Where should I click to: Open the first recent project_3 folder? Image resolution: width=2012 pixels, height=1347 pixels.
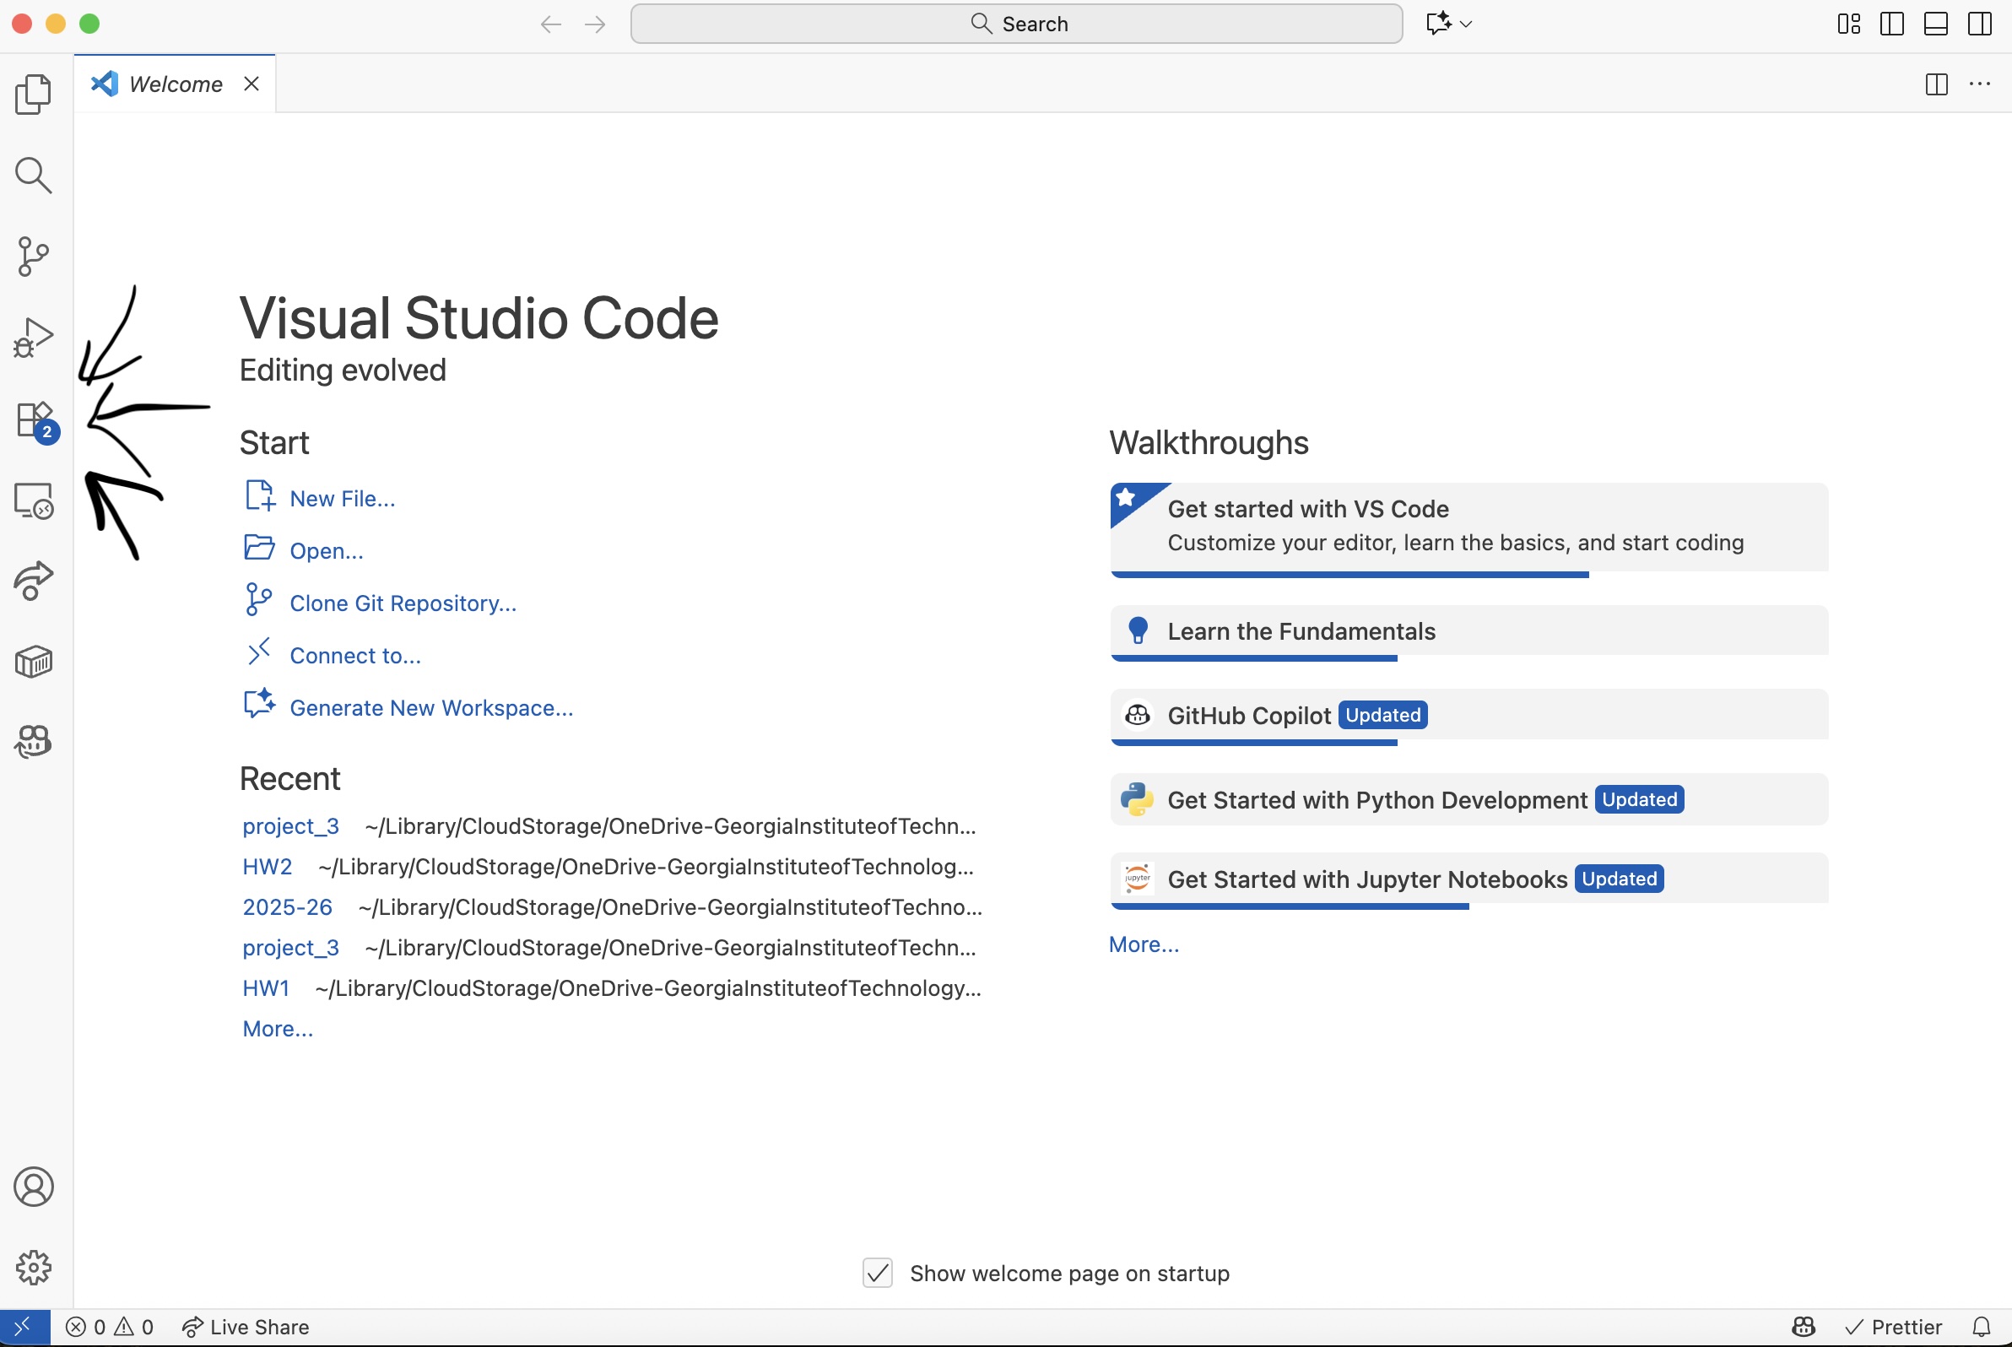tap(290, 826)
